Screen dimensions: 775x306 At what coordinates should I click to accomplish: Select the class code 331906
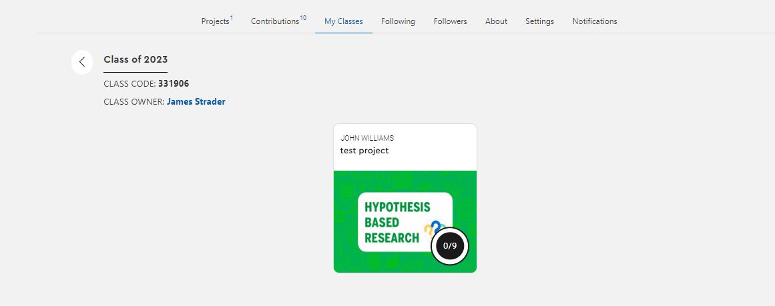coord(174,83)
